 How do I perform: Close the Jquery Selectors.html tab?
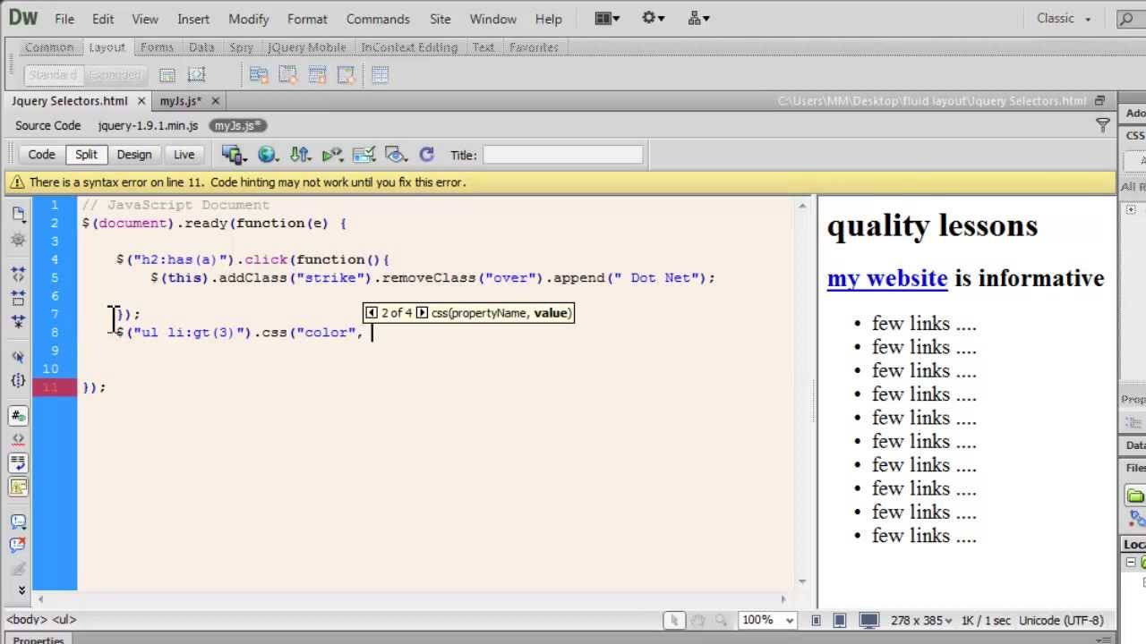click(141, 101)
